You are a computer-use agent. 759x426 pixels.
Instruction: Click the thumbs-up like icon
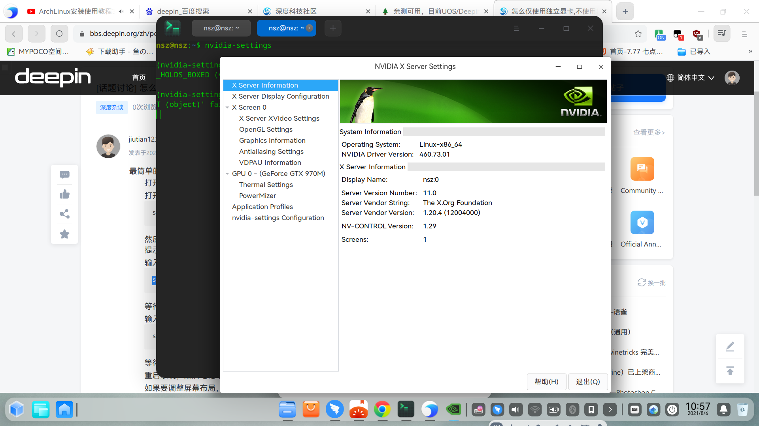click(64, 194)
